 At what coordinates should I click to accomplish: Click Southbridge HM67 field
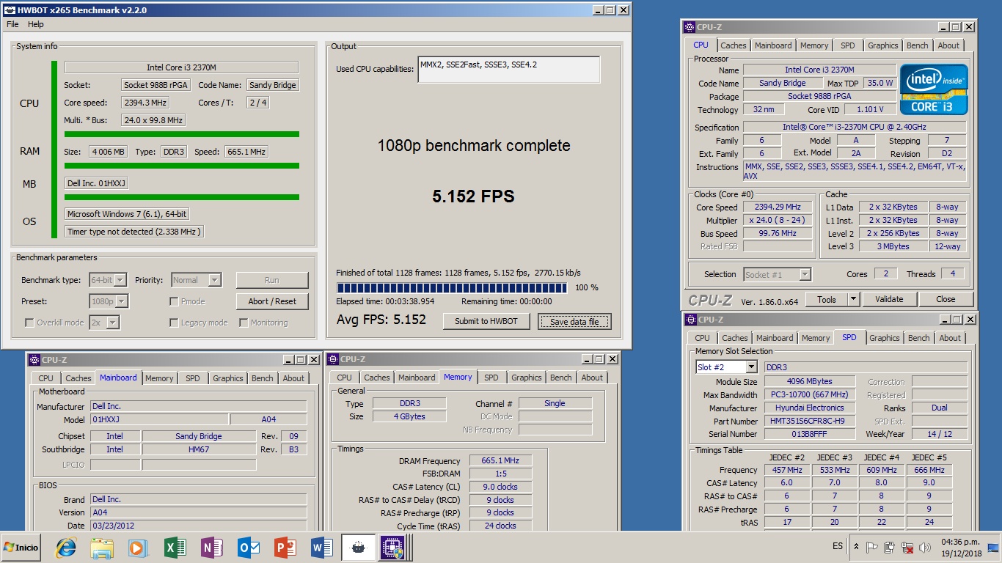point(198,449)
